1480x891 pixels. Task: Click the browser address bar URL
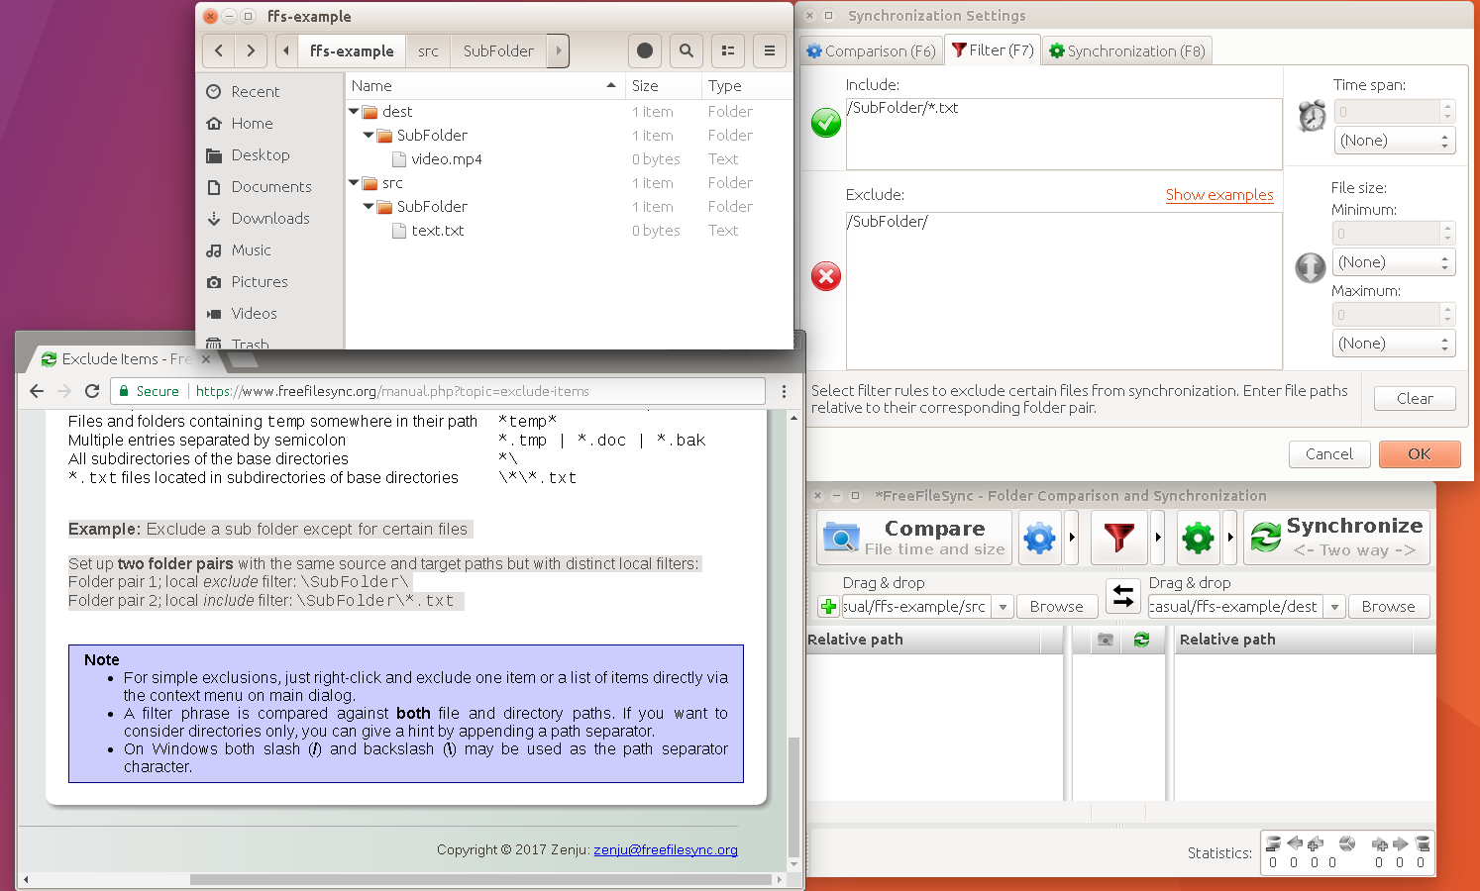tap(392, 391)
